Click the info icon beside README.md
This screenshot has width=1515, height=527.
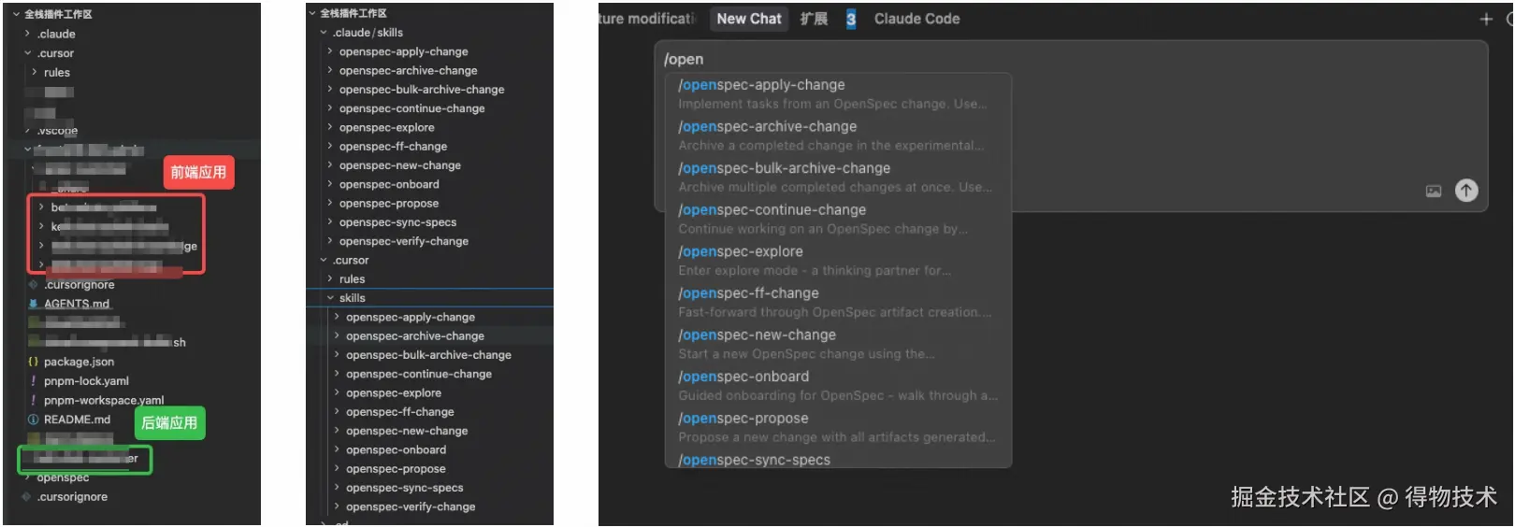click(34, 420)
